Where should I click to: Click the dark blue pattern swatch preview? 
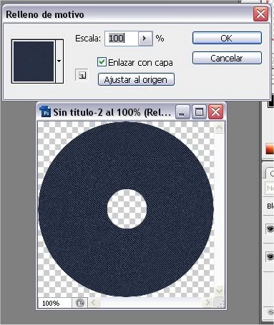[x=34, y=61]
